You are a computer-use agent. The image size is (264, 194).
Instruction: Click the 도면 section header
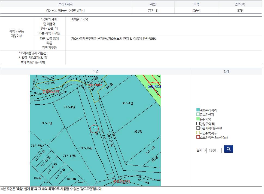click(x=95, y=71)
